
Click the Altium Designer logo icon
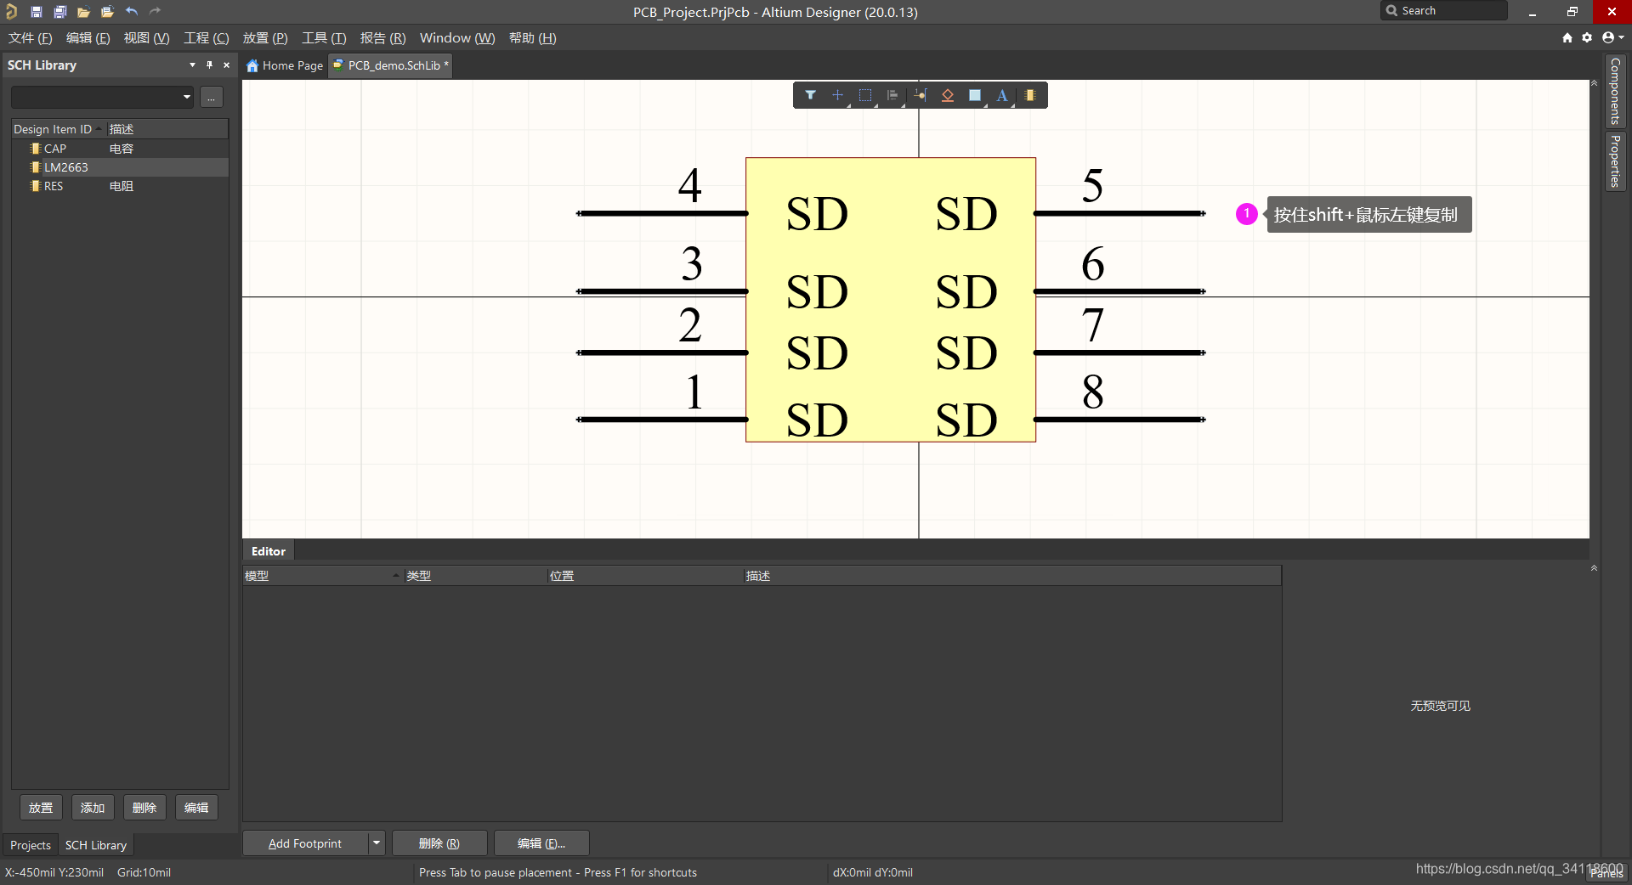point(11,11)
